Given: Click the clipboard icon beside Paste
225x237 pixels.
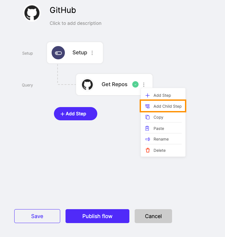Looking at the screenshot, I should coord(147,128).
